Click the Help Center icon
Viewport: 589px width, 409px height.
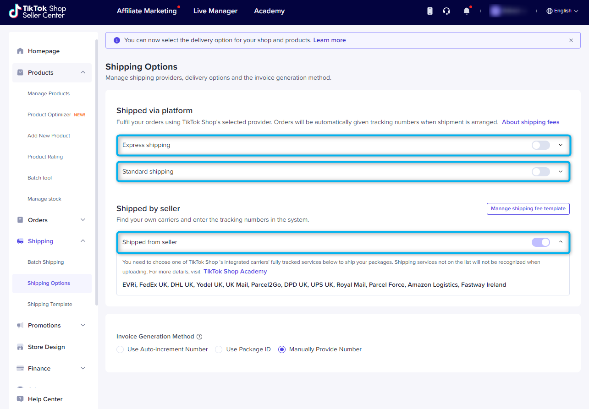click(20, 399)
